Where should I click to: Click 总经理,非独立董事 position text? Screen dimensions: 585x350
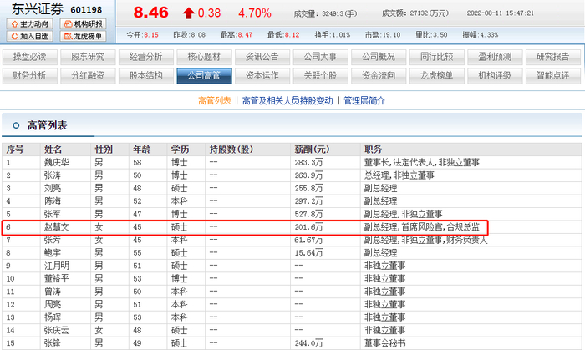pyautogui.click(x=399, y=175)
